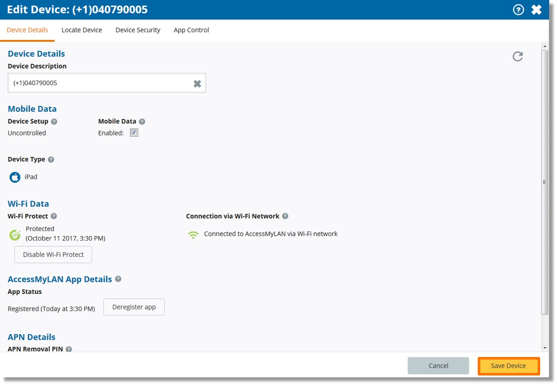Open help for Wi-Fi Protect

[x=53, y=216]
